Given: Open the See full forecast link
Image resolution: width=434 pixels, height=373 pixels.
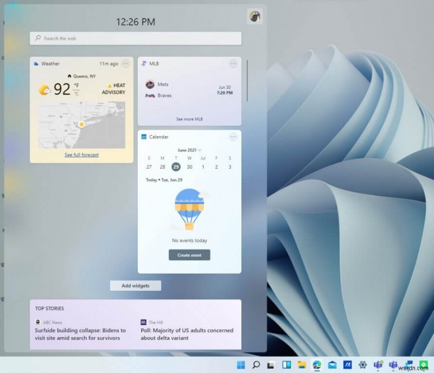Looking at the screenshot, I should pos(81,155).
